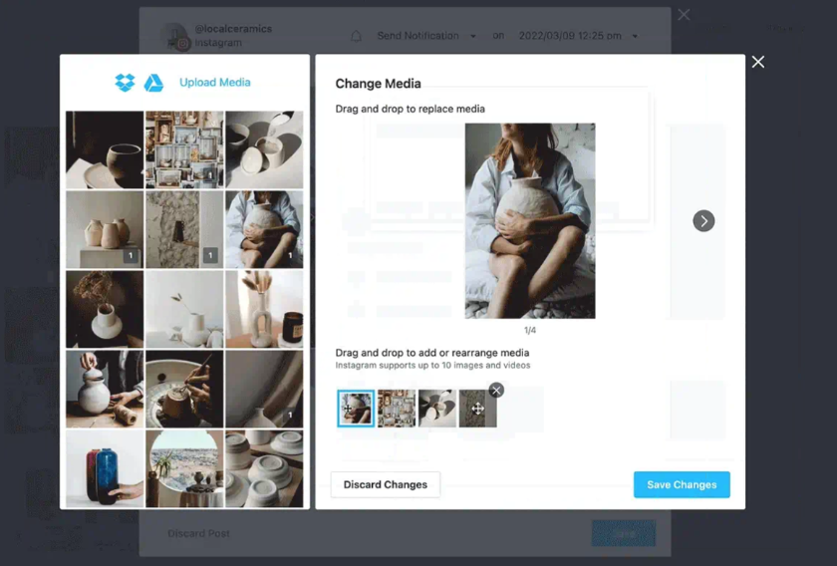This screenshot has width=837, height=566.
Task: Select the first highlighted media thumbnail in strip
Action: coord(356,408)
